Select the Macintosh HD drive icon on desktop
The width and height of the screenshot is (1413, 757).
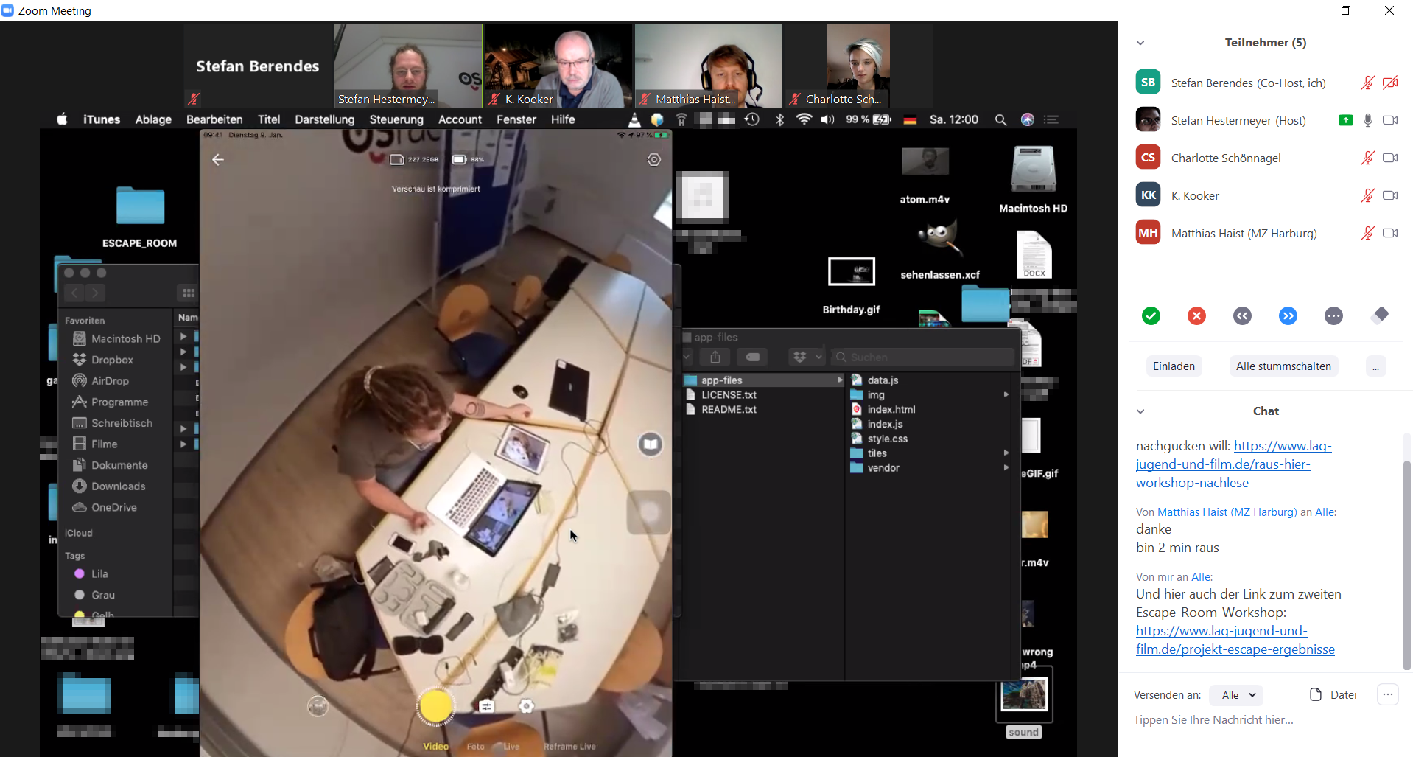1034,179
